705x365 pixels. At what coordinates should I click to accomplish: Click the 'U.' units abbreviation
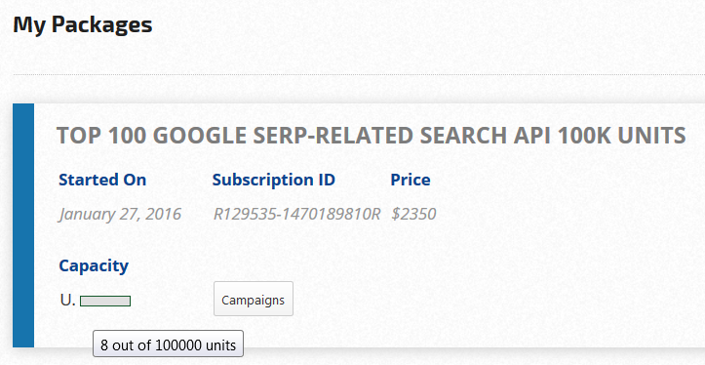point(67,300)
